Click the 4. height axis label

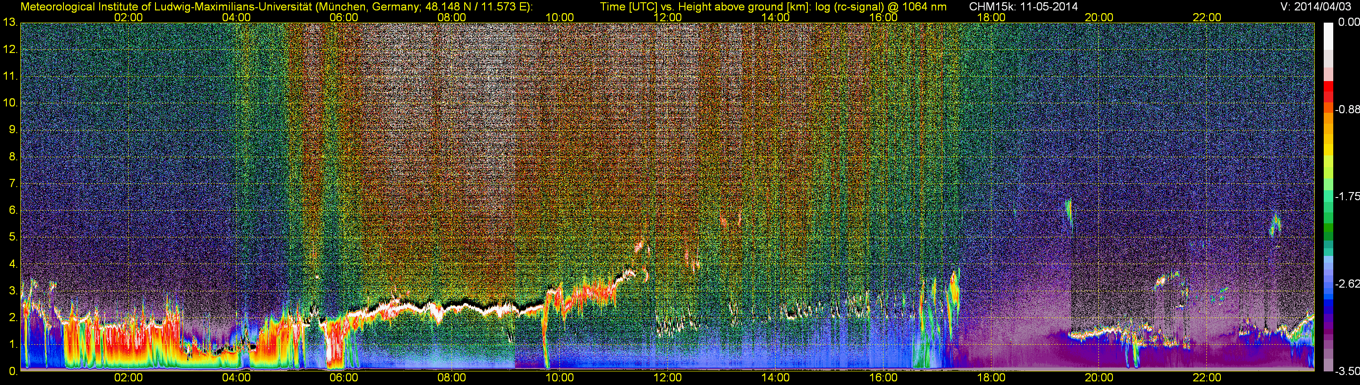13,264
